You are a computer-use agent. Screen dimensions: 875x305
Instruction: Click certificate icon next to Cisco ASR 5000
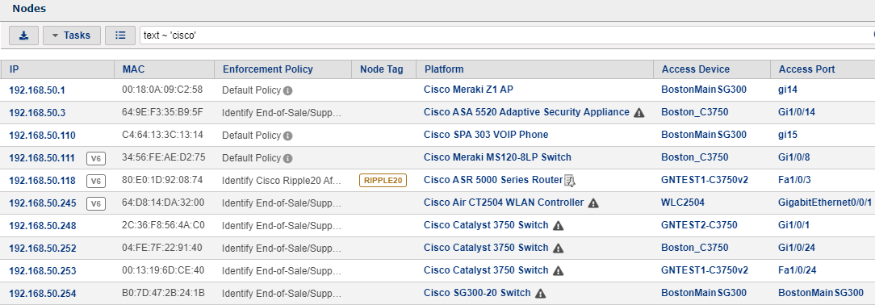click(569, 180)
